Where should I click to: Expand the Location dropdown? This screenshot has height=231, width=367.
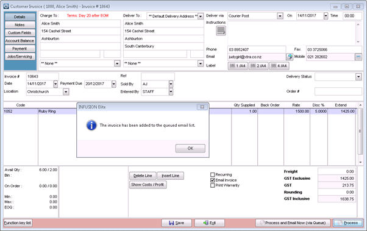[x=66, y=92]
